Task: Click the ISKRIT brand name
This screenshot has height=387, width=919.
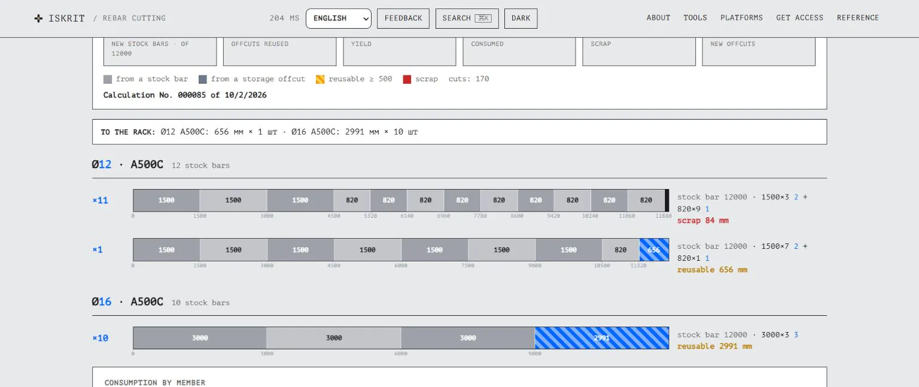Action: coord(66,19)
